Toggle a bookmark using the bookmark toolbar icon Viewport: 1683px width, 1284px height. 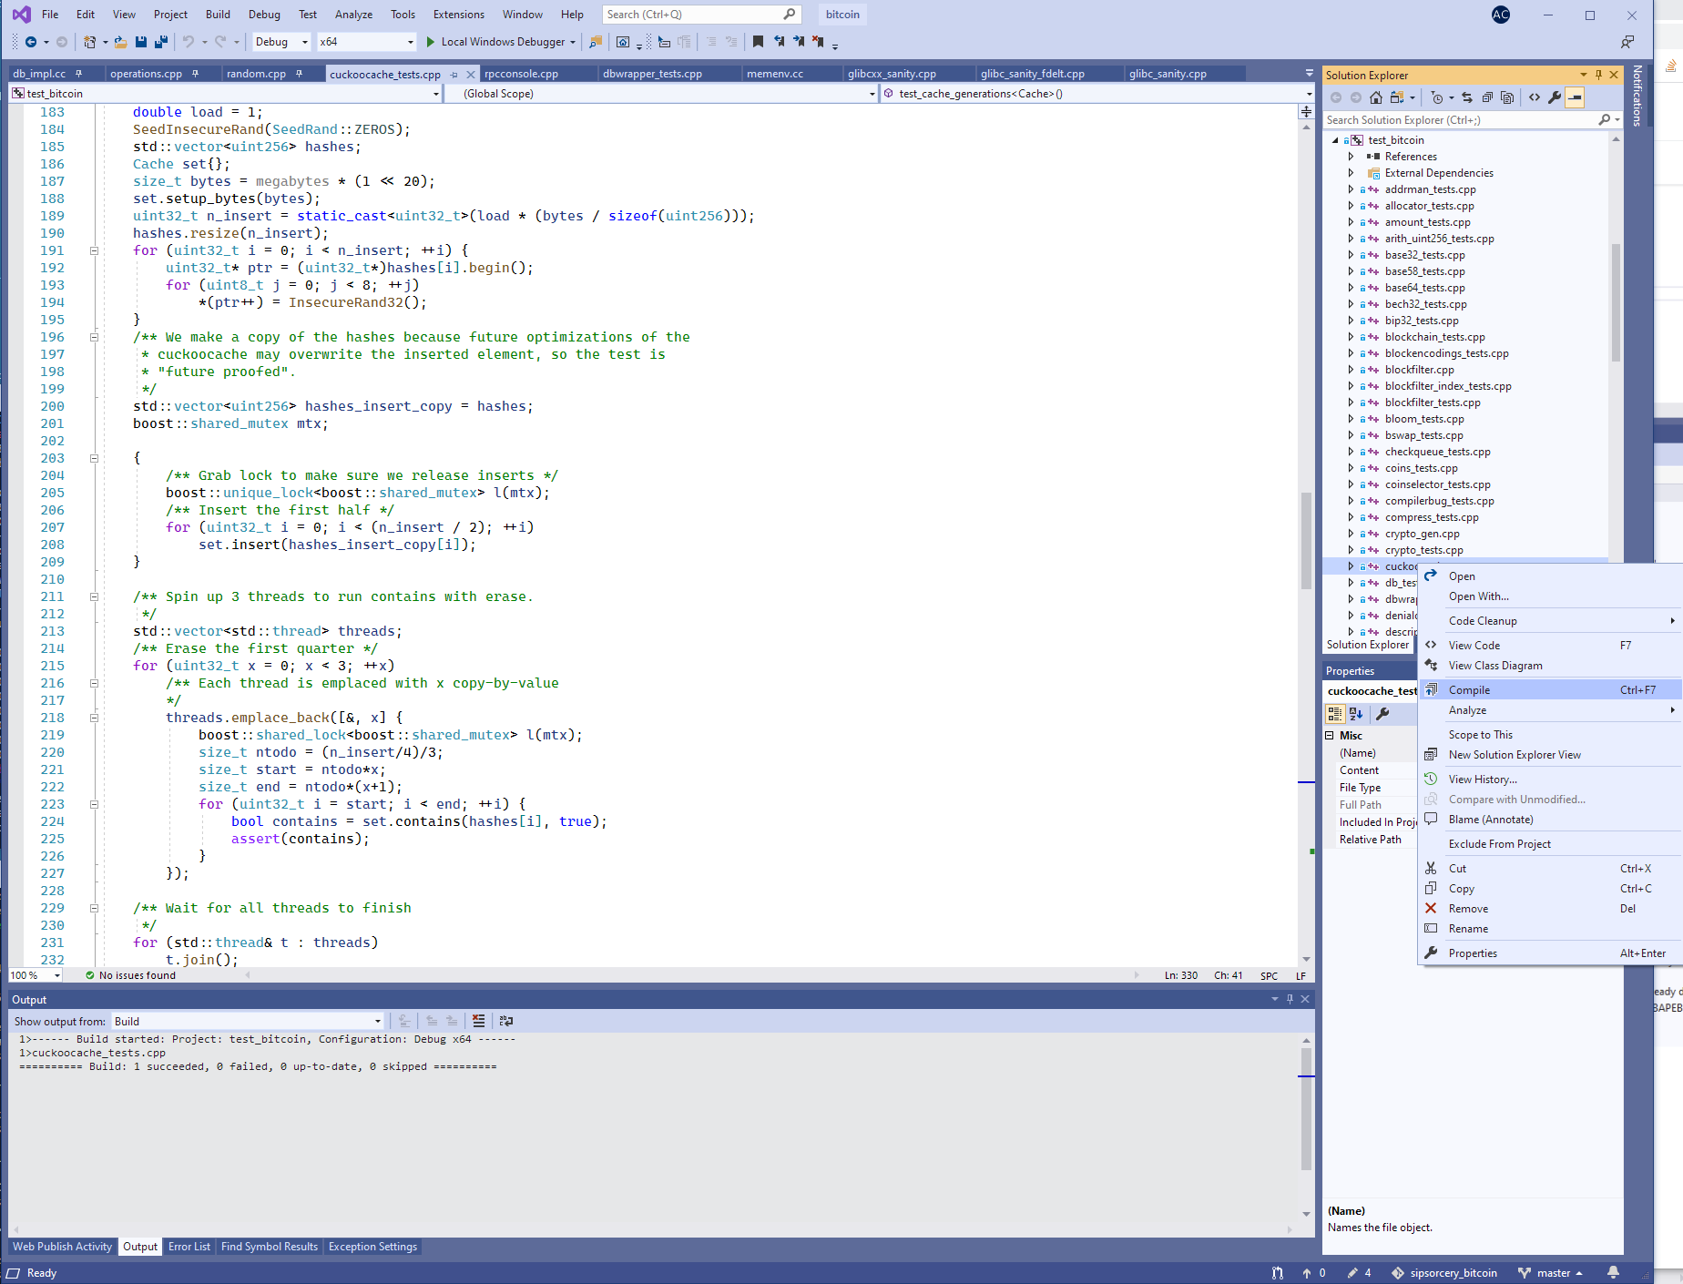coord(759,42)
